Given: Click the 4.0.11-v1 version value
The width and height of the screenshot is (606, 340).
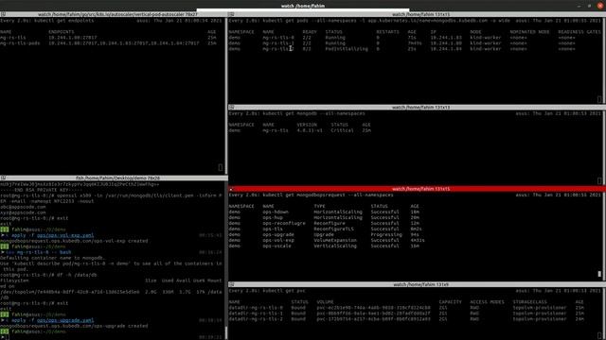Looking at the screenshot, I should (x=310, y=130).
